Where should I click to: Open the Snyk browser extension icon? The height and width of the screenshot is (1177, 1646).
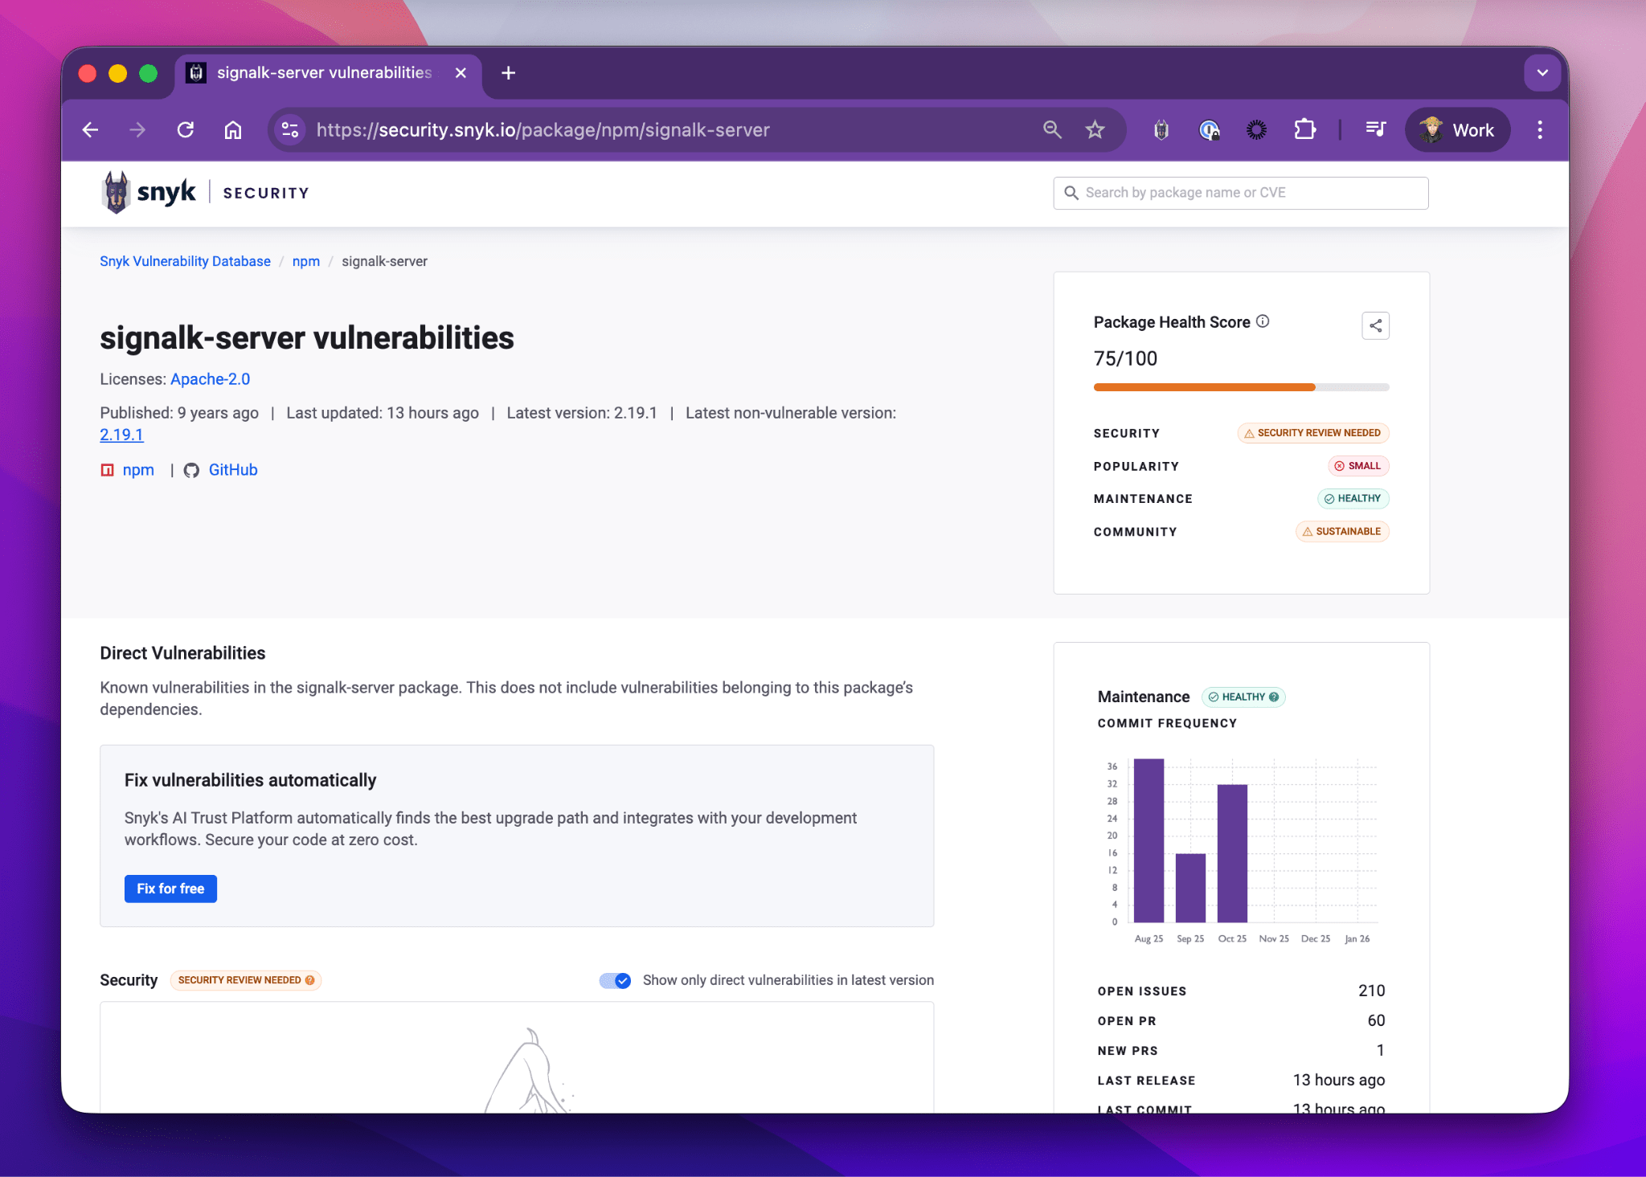click(1161, 129)
